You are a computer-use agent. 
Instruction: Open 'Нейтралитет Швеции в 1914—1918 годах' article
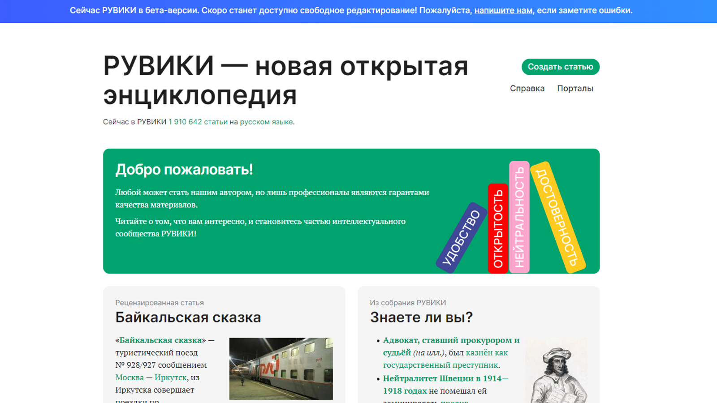click(x=446, y=384)
